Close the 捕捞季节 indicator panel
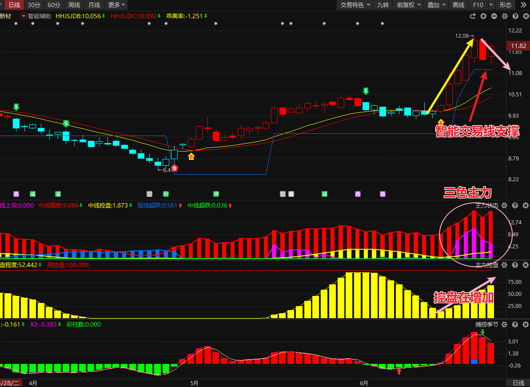Screen dimensions: 530x387 pyautogui.click(x=526, y=324)
